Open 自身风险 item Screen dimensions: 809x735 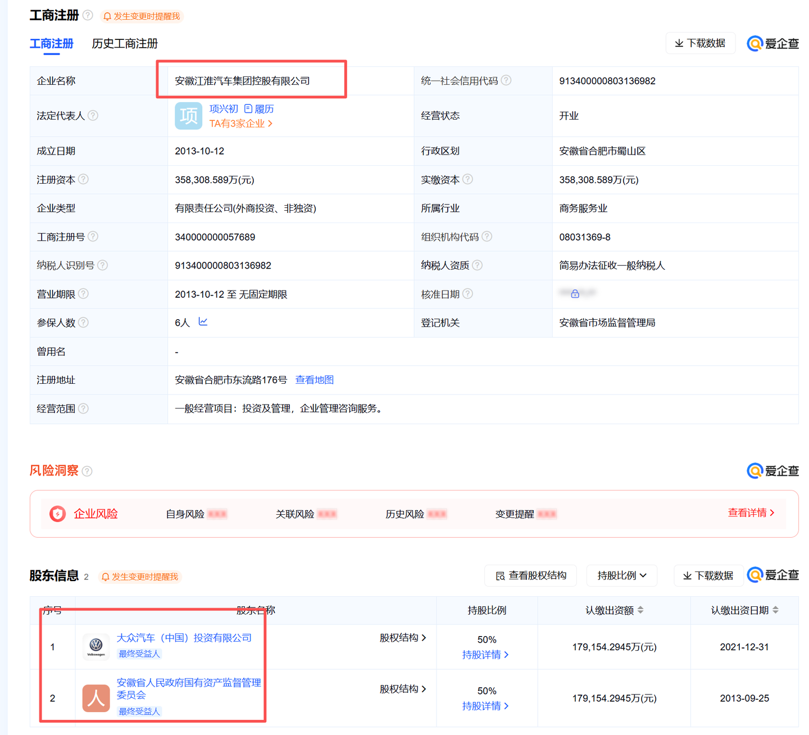(x=196, y=514)
